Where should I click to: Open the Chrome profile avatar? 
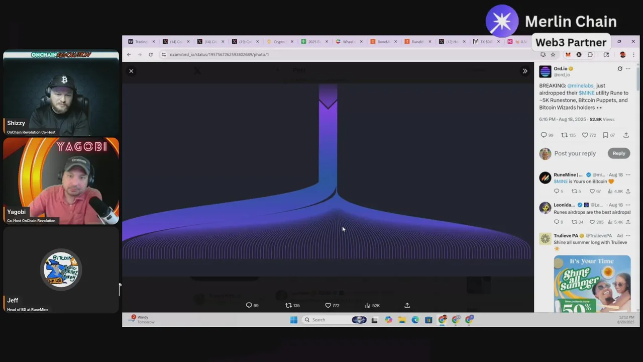(622, 54)
